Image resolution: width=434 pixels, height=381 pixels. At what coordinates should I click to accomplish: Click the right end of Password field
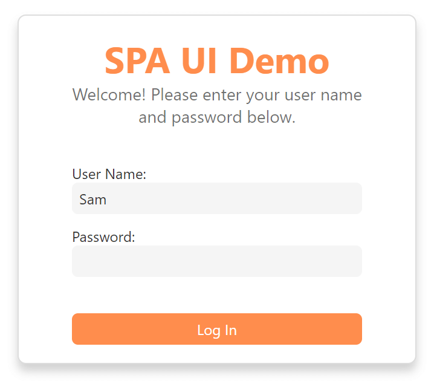[354, 261]
